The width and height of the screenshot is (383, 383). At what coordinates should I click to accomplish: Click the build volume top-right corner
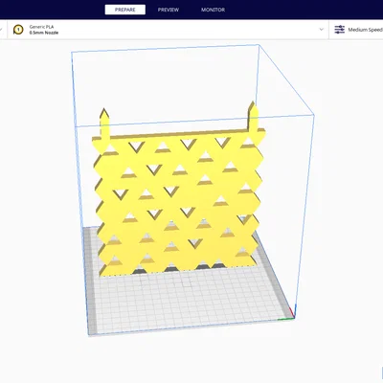click(314, 115)
